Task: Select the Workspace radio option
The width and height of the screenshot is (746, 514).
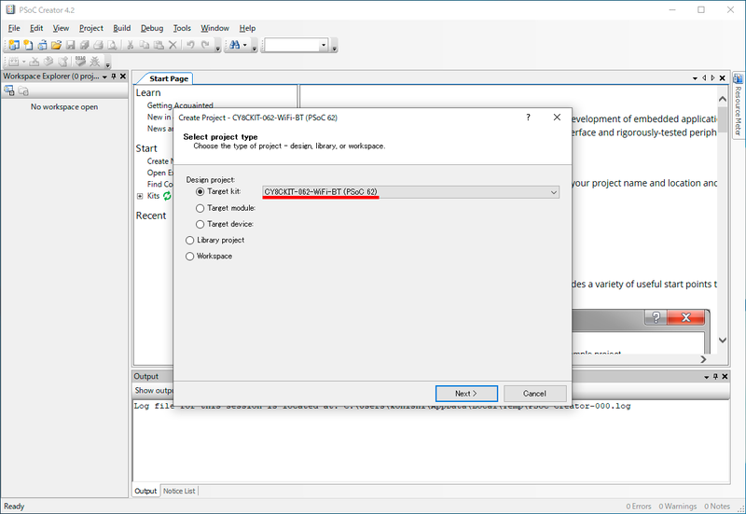Action: tap(190, 256)
